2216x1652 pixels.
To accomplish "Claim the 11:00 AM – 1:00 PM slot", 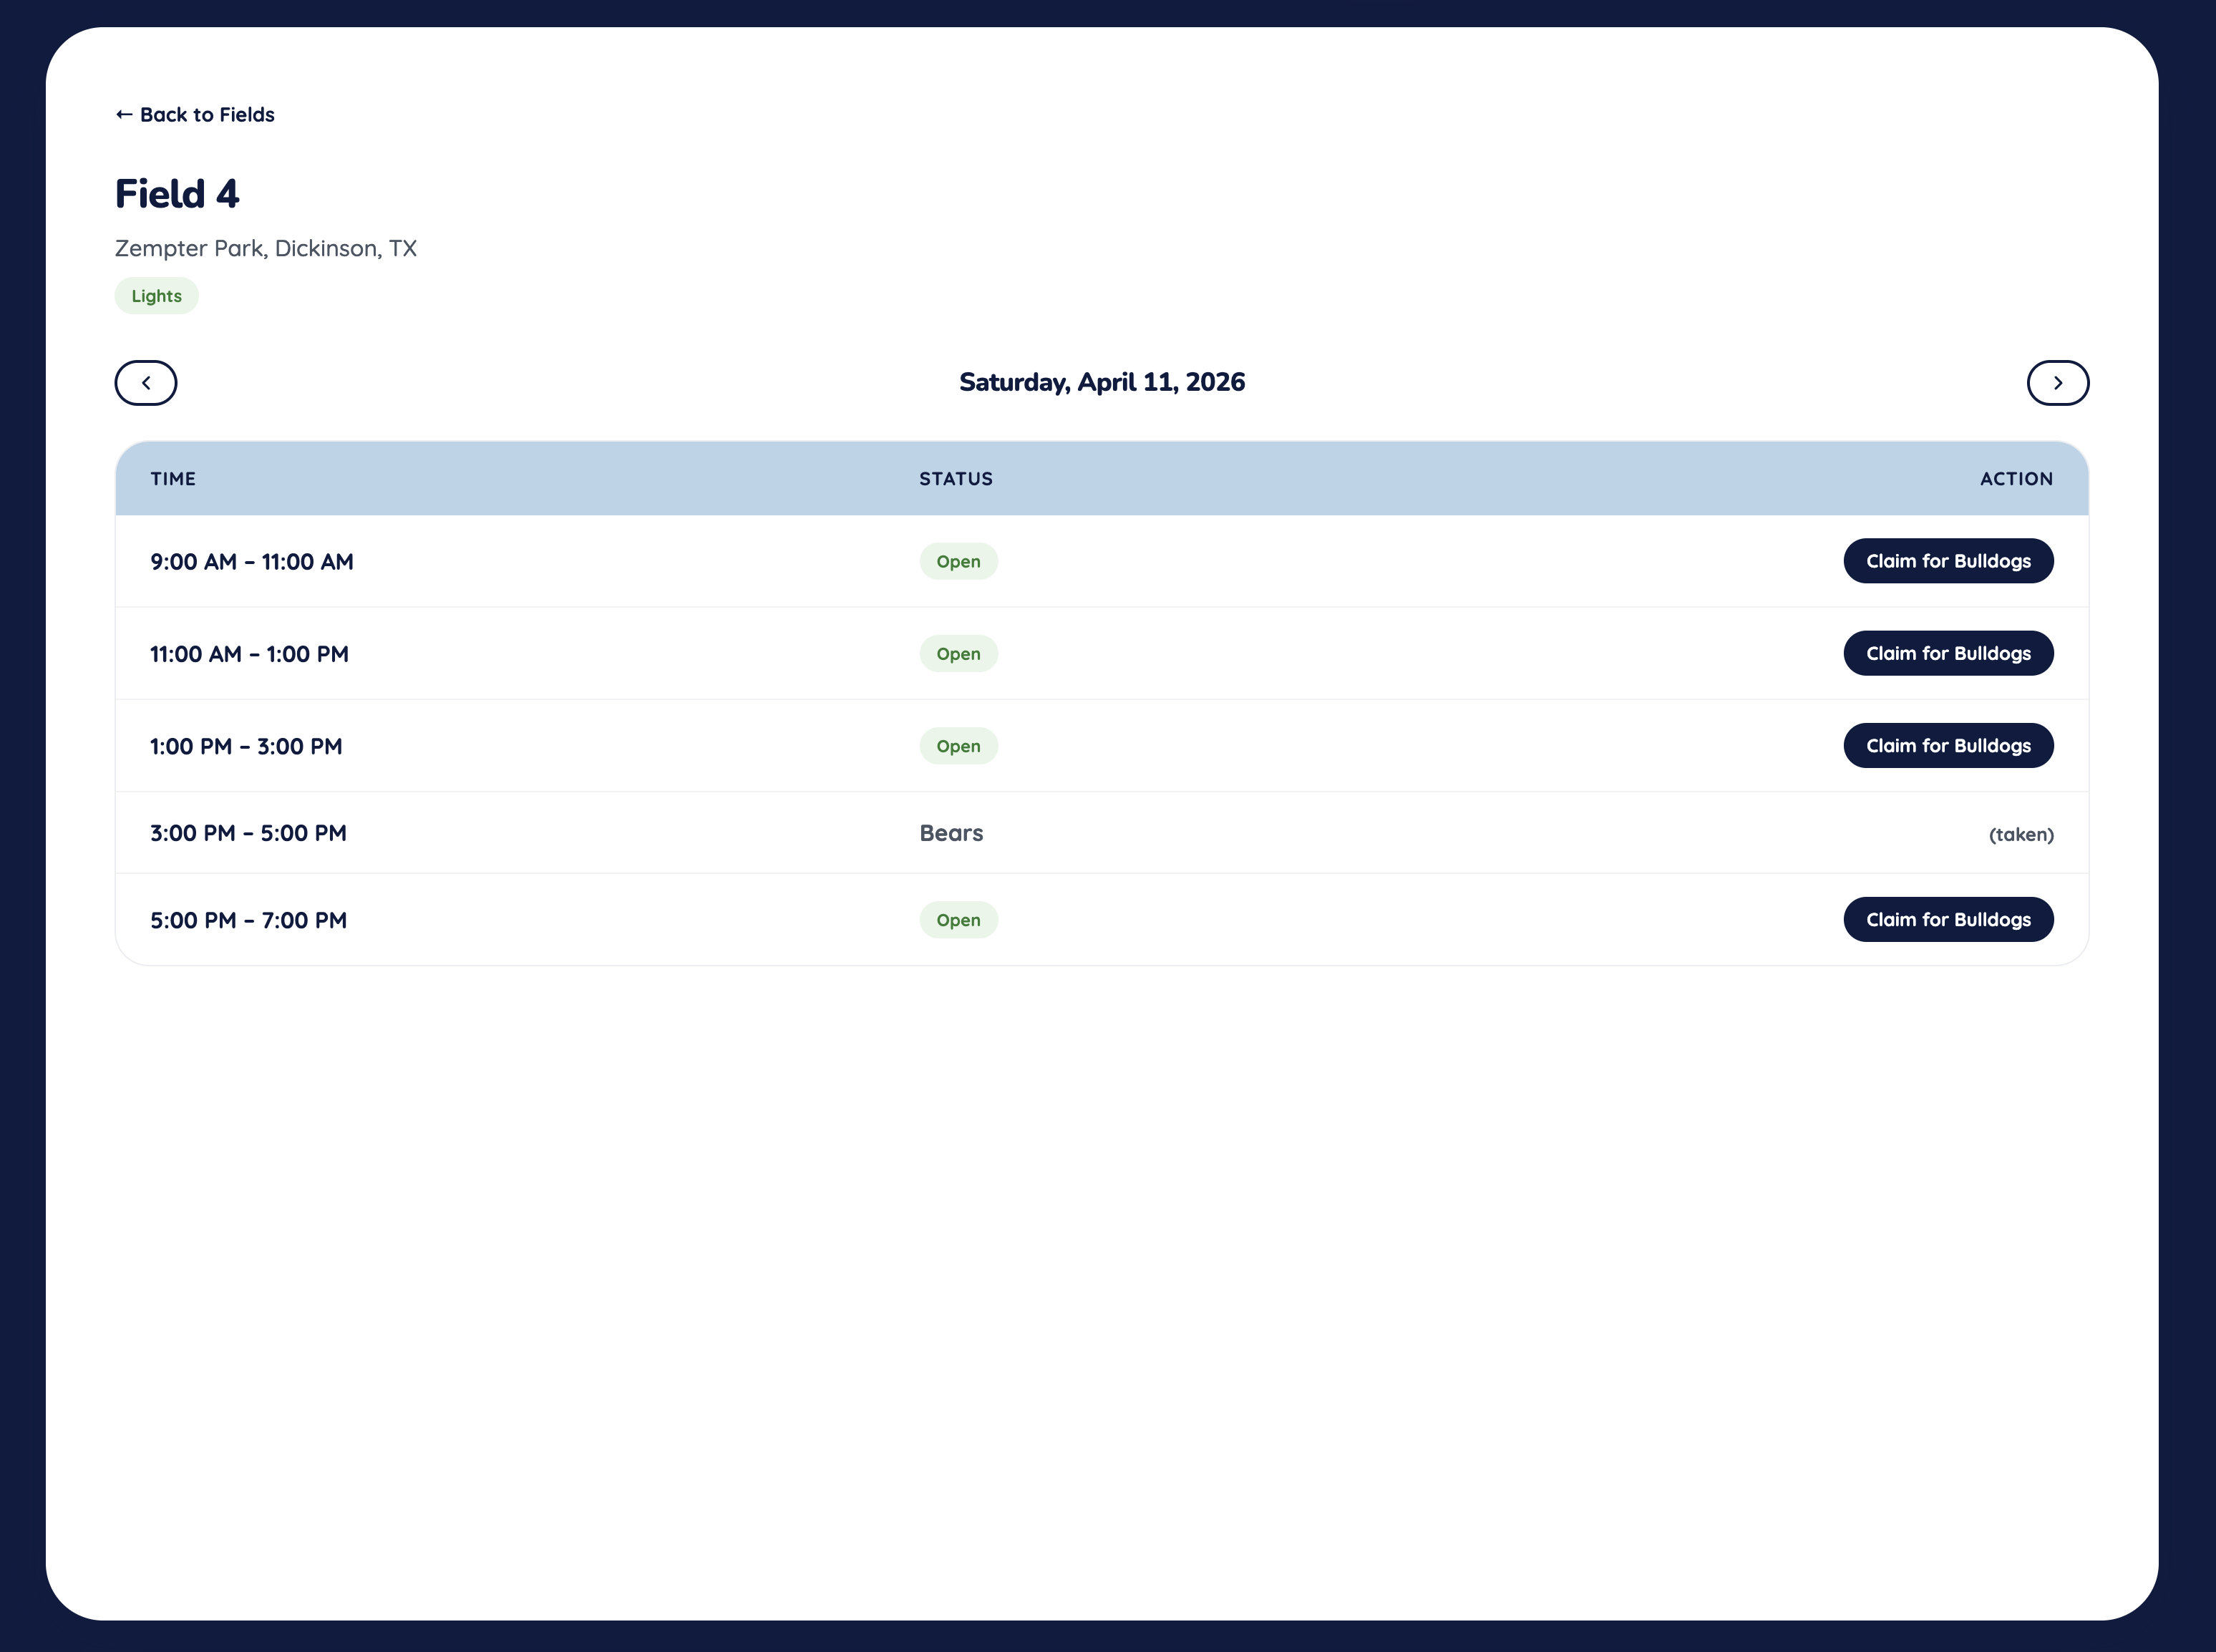I will (1947, 653).
